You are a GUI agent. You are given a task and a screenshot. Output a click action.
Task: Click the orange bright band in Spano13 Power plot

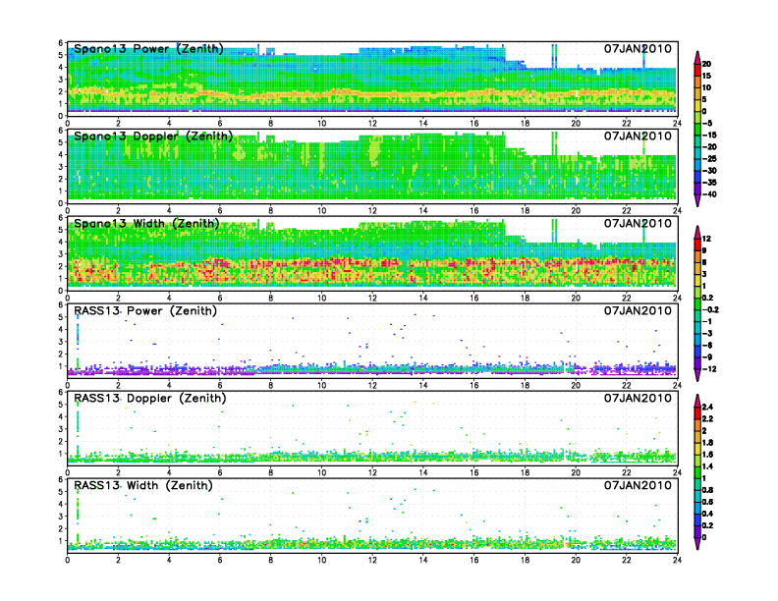372,94
